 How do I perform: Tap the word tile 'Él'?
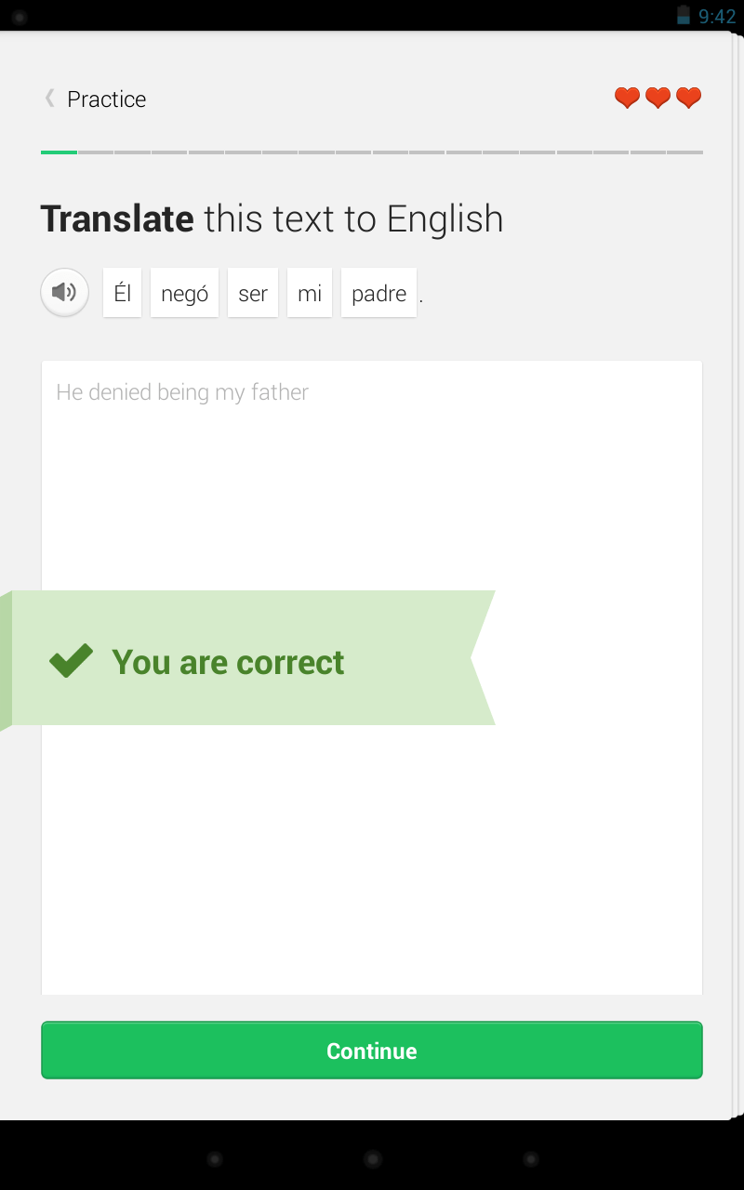[x=122, y=293]
